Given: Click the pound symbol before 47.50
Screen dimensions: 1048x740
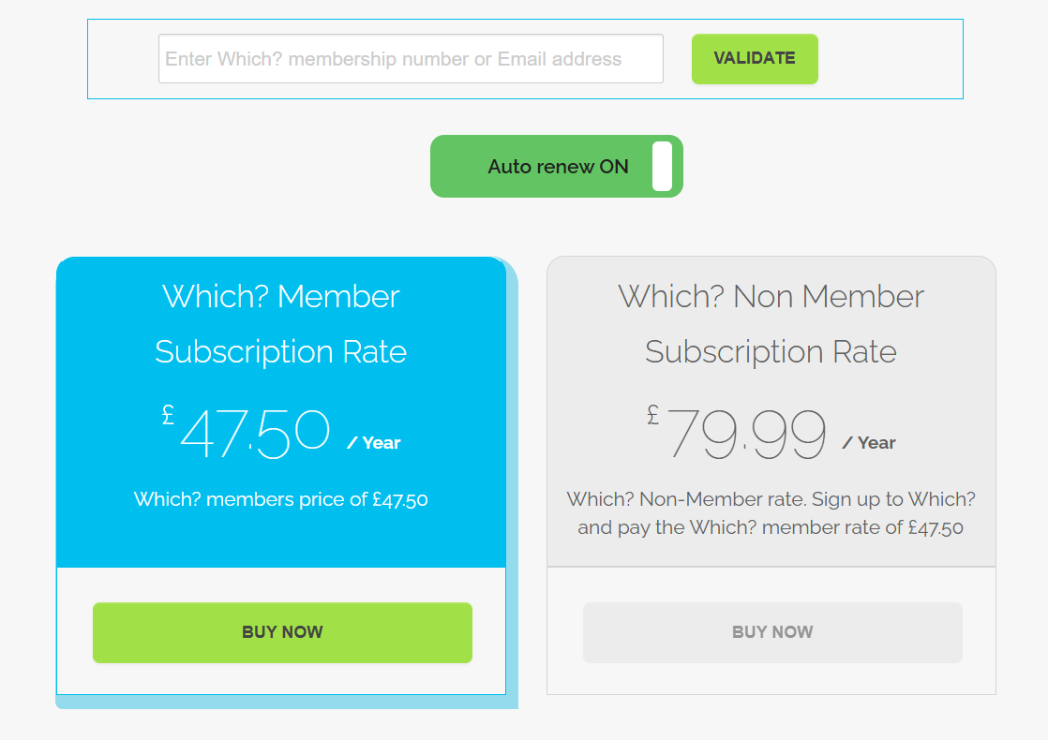Looking at the screenshot, I should click(x=168, y=413).
